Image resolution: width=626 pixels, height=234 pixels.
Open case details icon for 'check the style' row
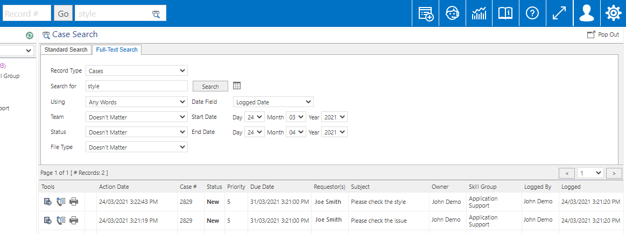[x=47, y=202]
